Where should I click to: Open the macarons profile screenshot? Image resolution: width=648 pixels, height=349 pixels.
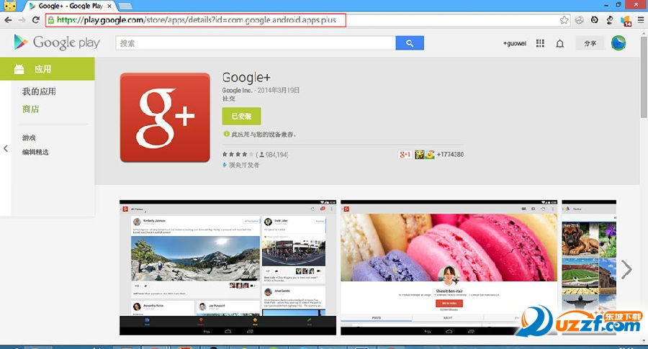point(449,267)
